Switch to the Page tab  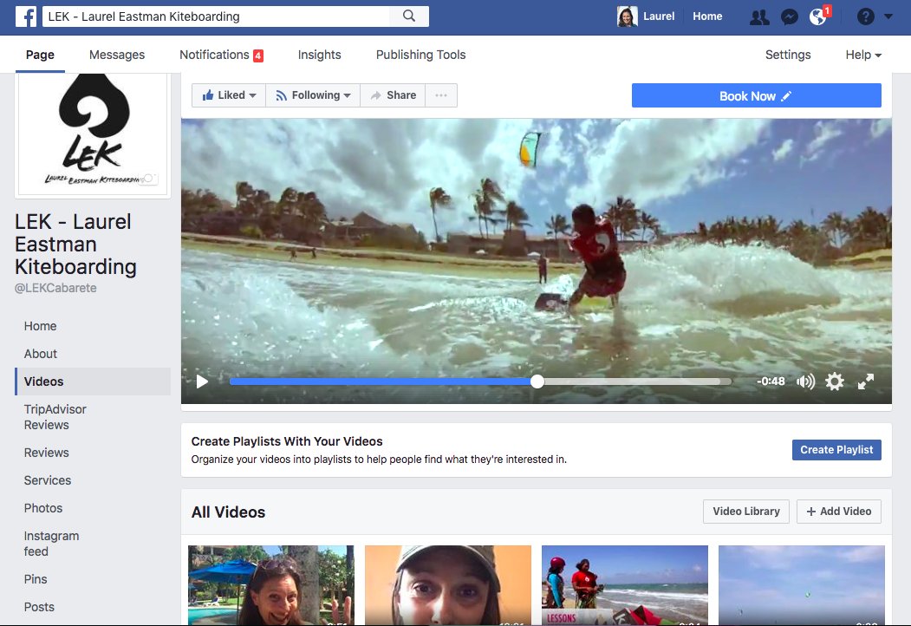point(40,55)
